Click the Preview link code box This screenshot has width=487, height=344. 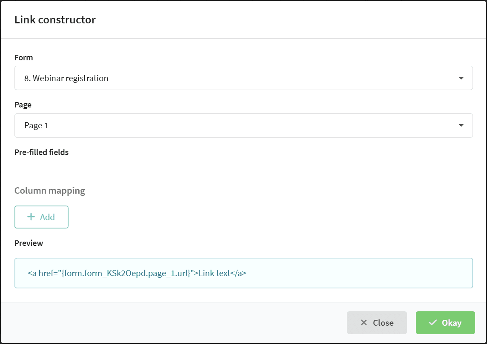[x=243, y=273]
